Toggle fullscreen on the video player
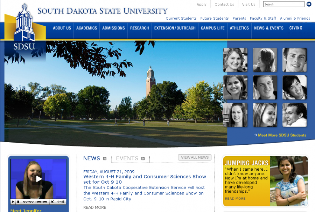 [52, 201]
